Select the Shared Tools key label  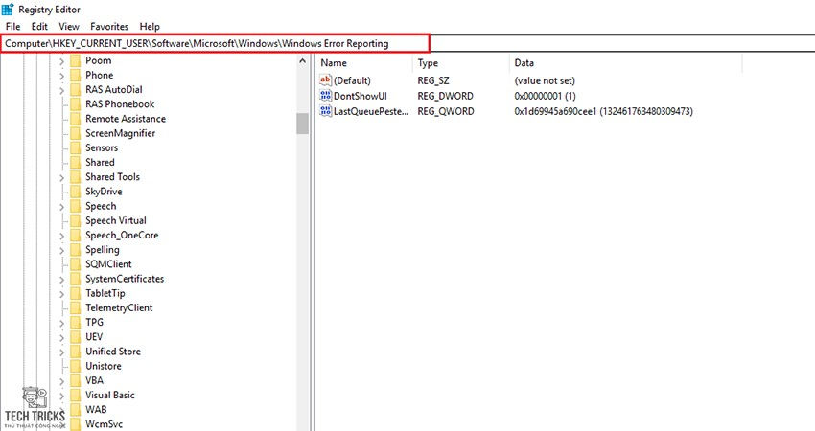(113, 177)
